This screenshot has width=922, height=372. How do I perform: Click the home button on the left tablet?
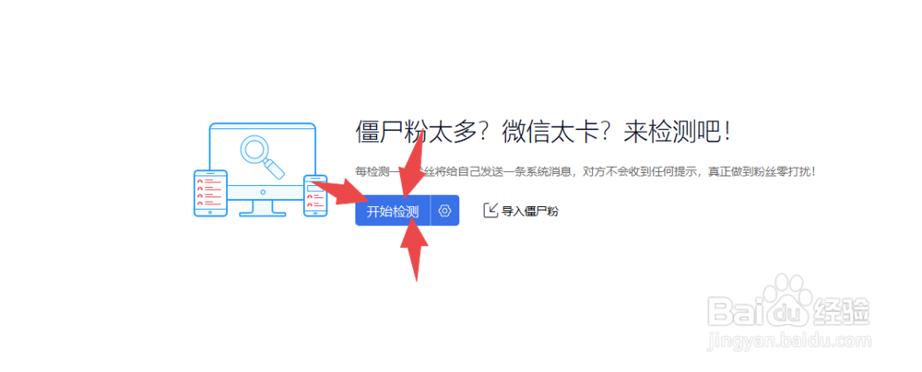point(210,212)
